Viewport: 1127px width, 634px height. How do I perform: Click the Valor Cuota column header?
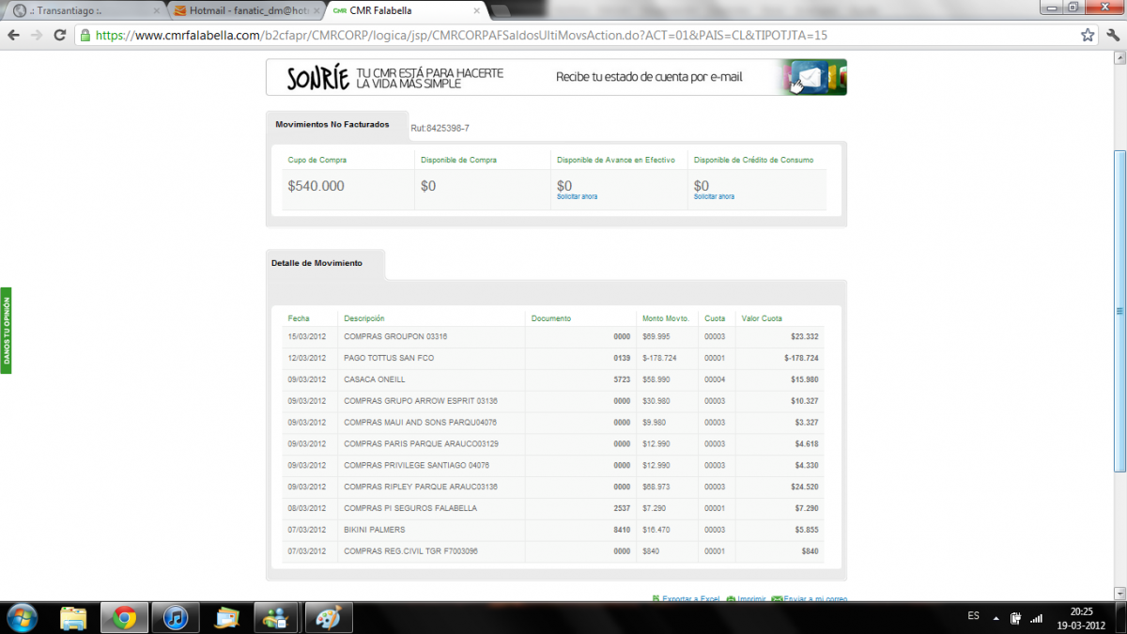(x=762, y=318)
